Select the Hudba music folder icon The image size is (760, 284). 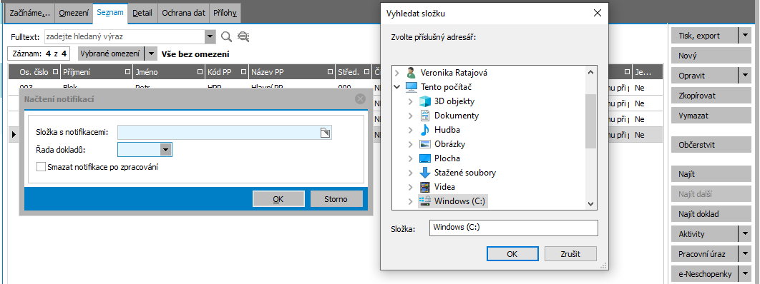424,130
